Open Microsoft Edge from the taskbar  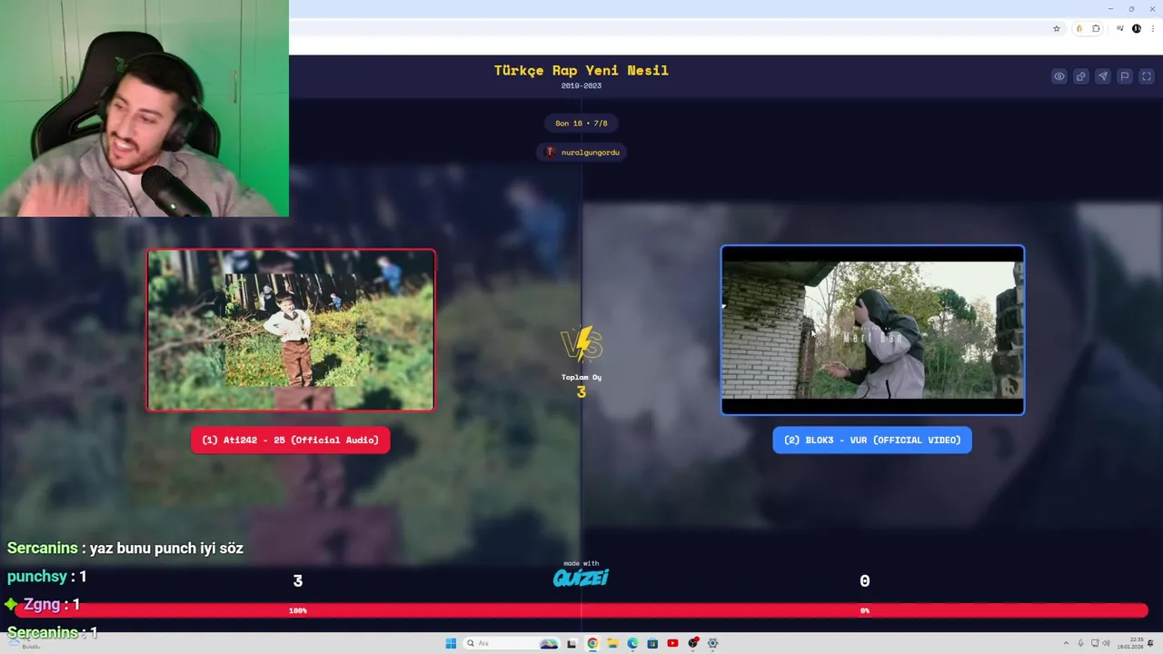[632, 643]
